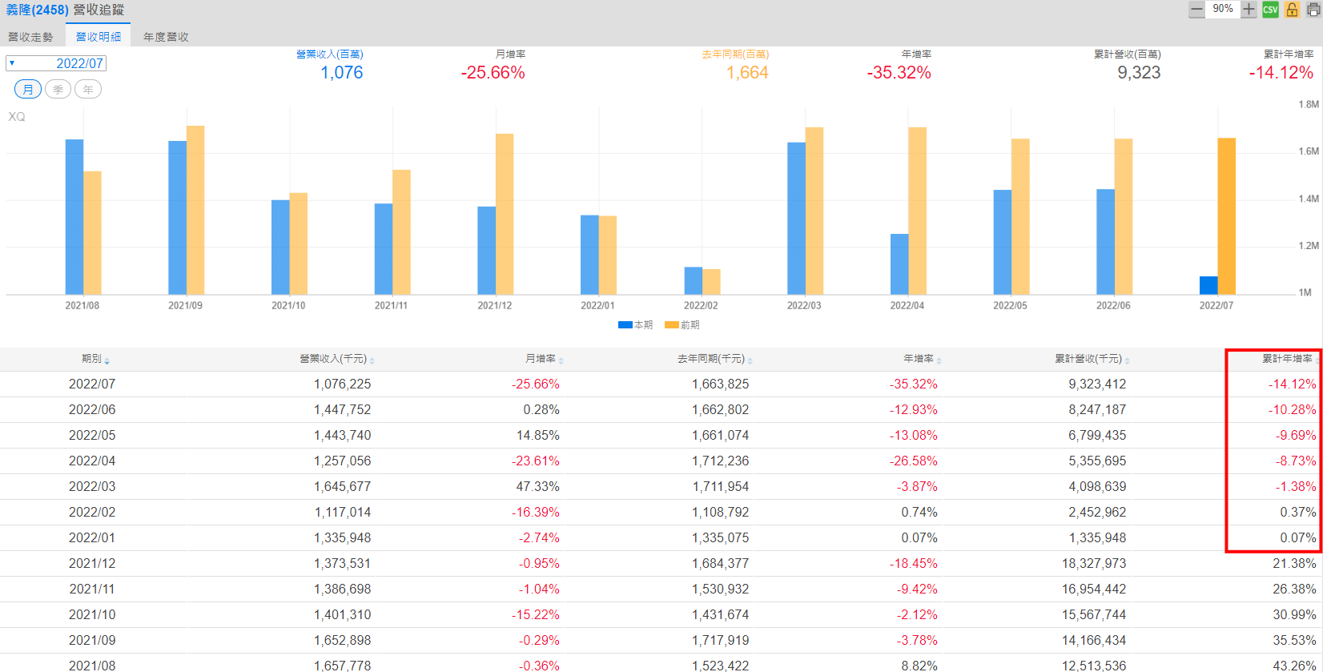1323x672 pixels.
Task: Select the 2022/03 period cell in table
Action: pyautogui.click(x=92, y=486)
